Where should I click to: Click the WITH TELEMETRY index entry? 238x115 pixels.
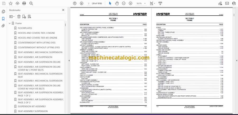point(114,101)
